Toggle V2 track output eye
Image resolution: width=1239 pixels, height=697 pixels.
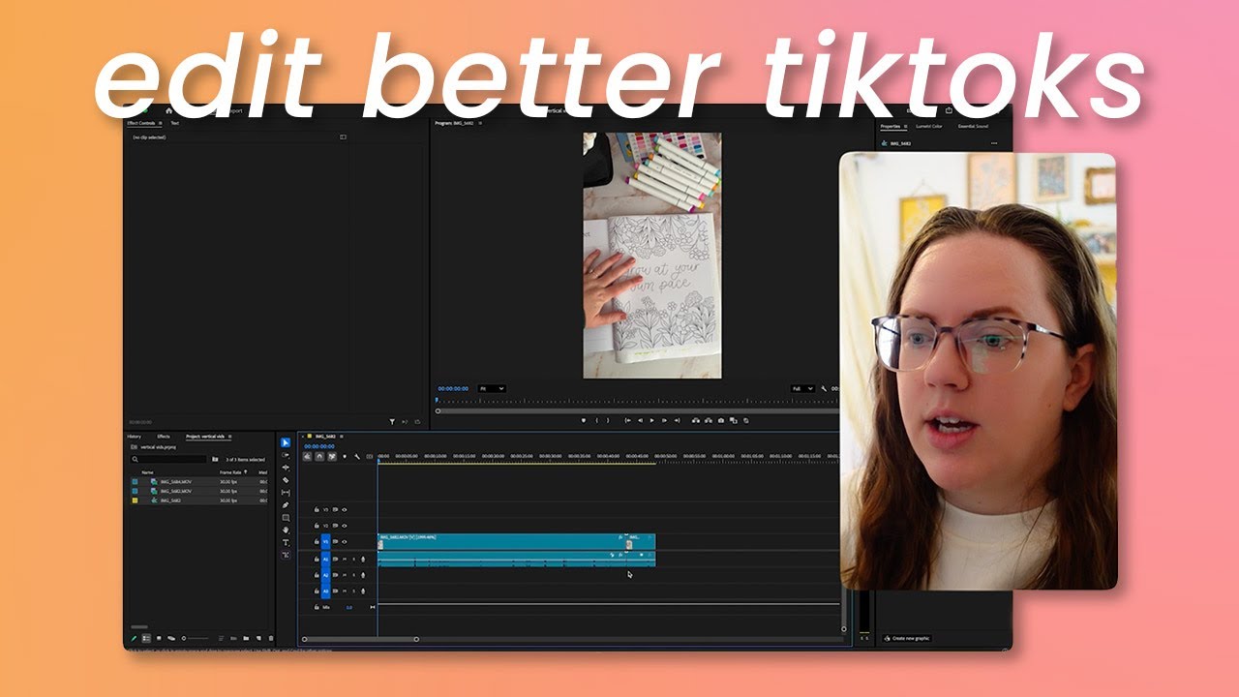click(345, 526)
